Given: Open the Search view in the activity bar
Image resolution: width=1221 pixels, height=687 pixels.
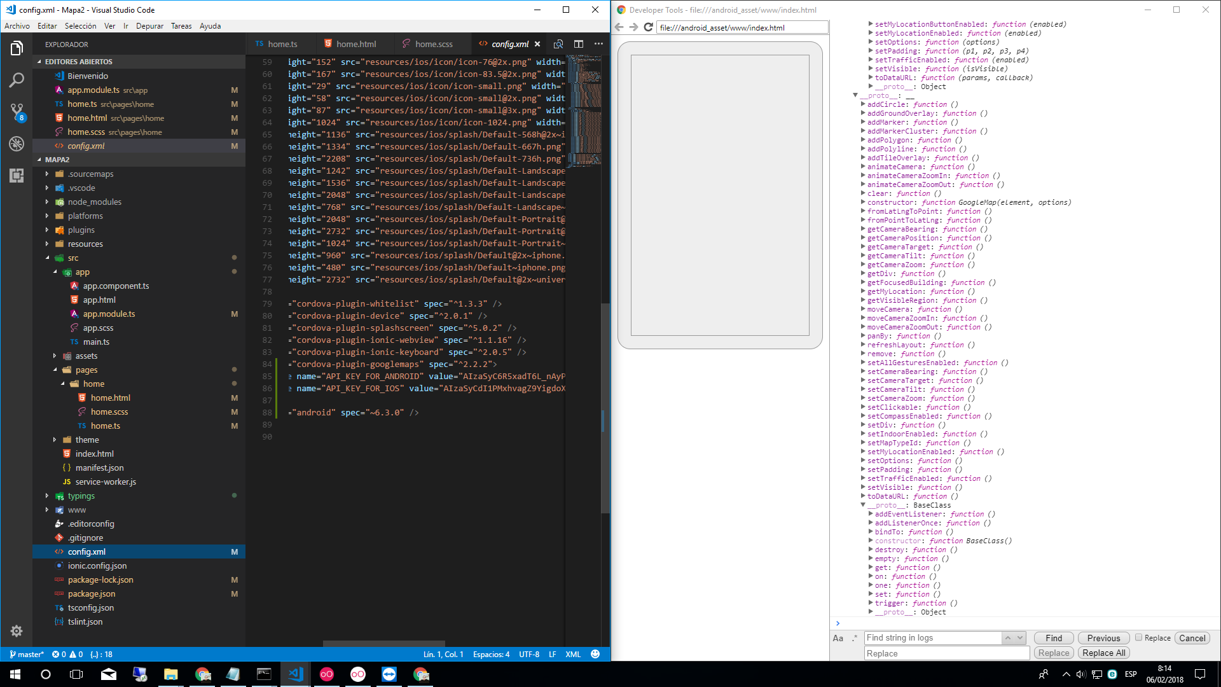Looking at the screenshot, I should coord(16,81).
